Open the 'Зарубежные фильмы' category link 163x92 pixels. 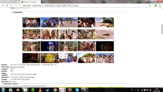[x=17, y=67]
